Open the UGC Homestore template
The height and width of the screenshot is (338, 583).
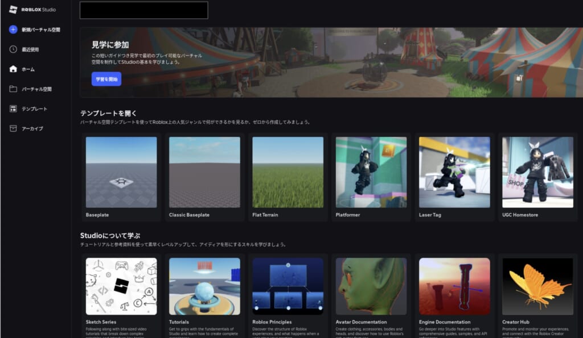tap(537, 172)
